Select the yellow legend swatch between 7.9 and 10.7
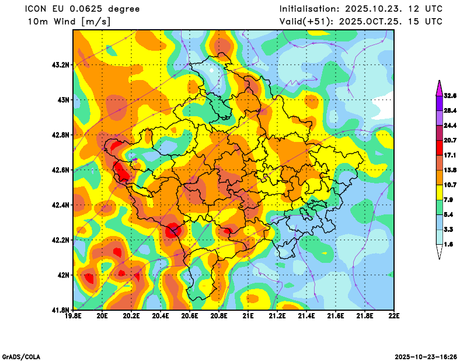This screenshot has height=361, width=467. tap(438, 192)
